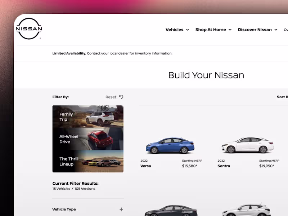Click the Discover Nissan chevron arrow
The width and height of the screenshot is (288, 216).
tap(276, 30)
